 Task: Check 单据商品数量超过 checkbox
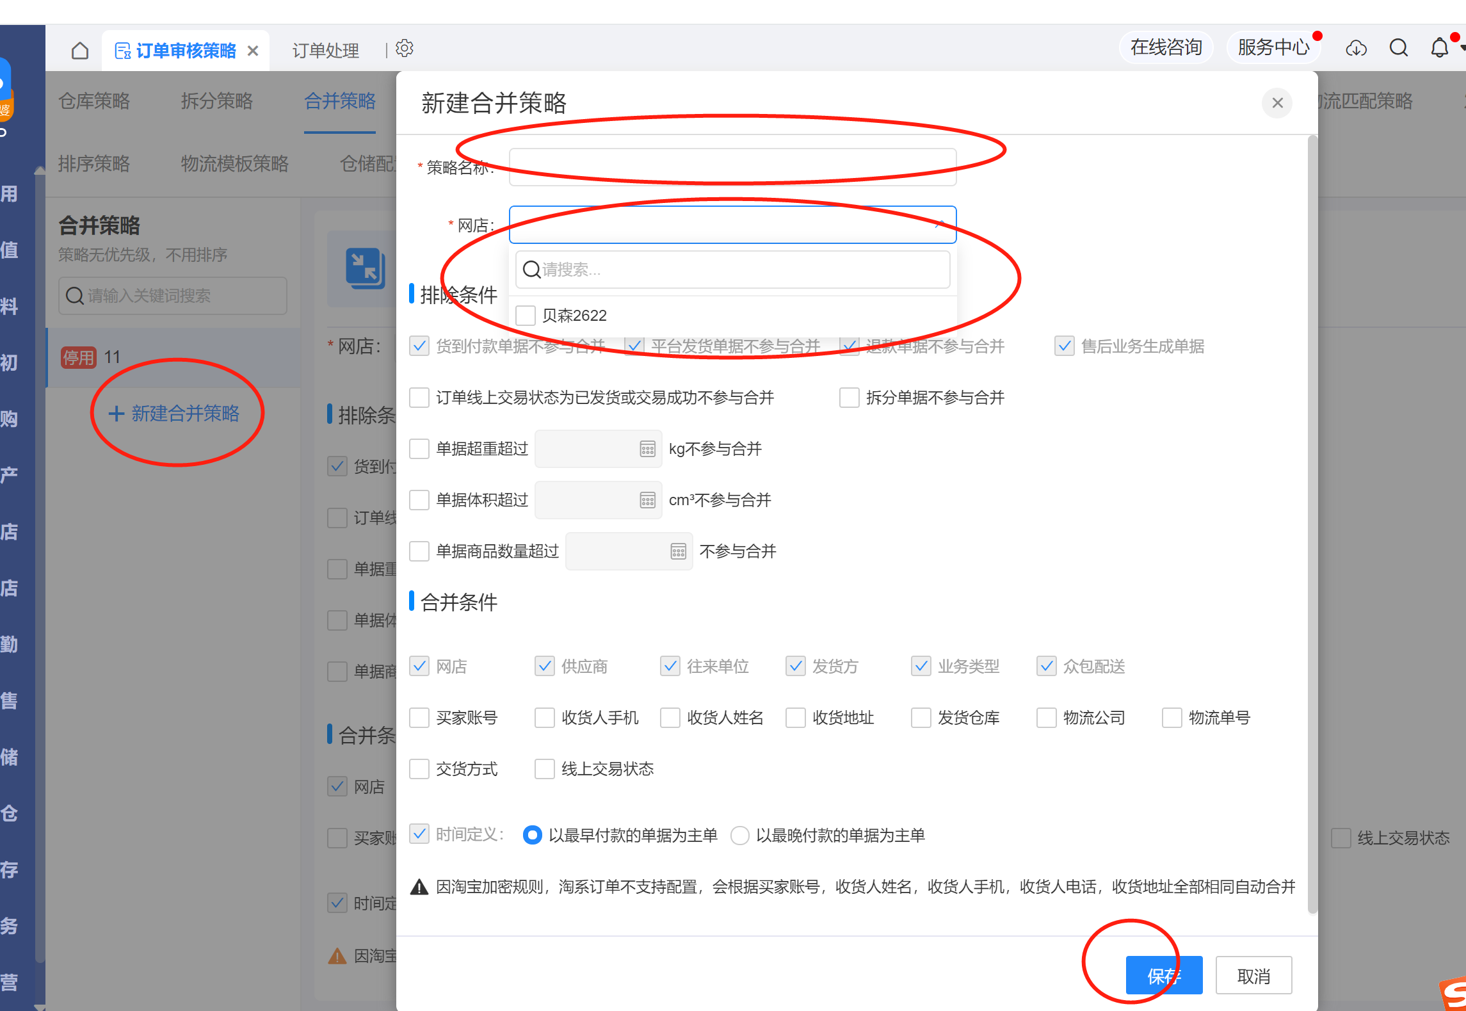(x=419, y=551)
